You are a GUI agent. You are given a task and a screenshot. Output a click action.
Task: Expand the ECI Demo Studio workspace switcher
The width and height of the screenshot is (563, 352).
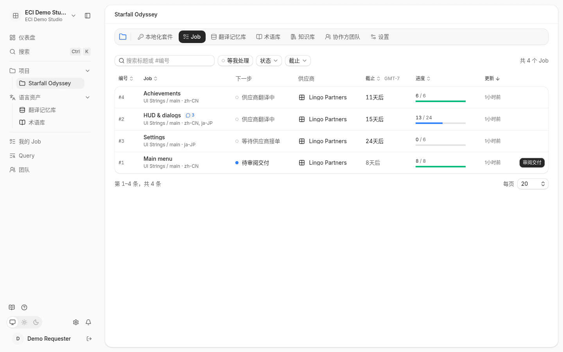point(74,16)
